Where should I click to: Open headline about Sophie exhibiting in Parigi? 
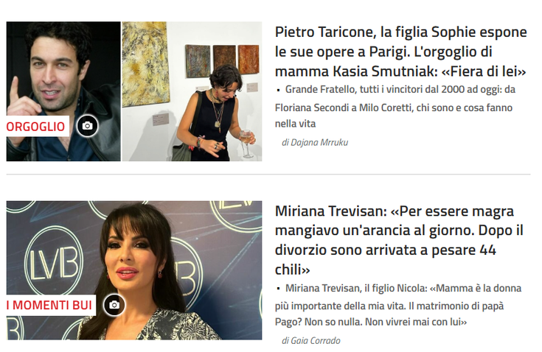(x=400, y=52)
